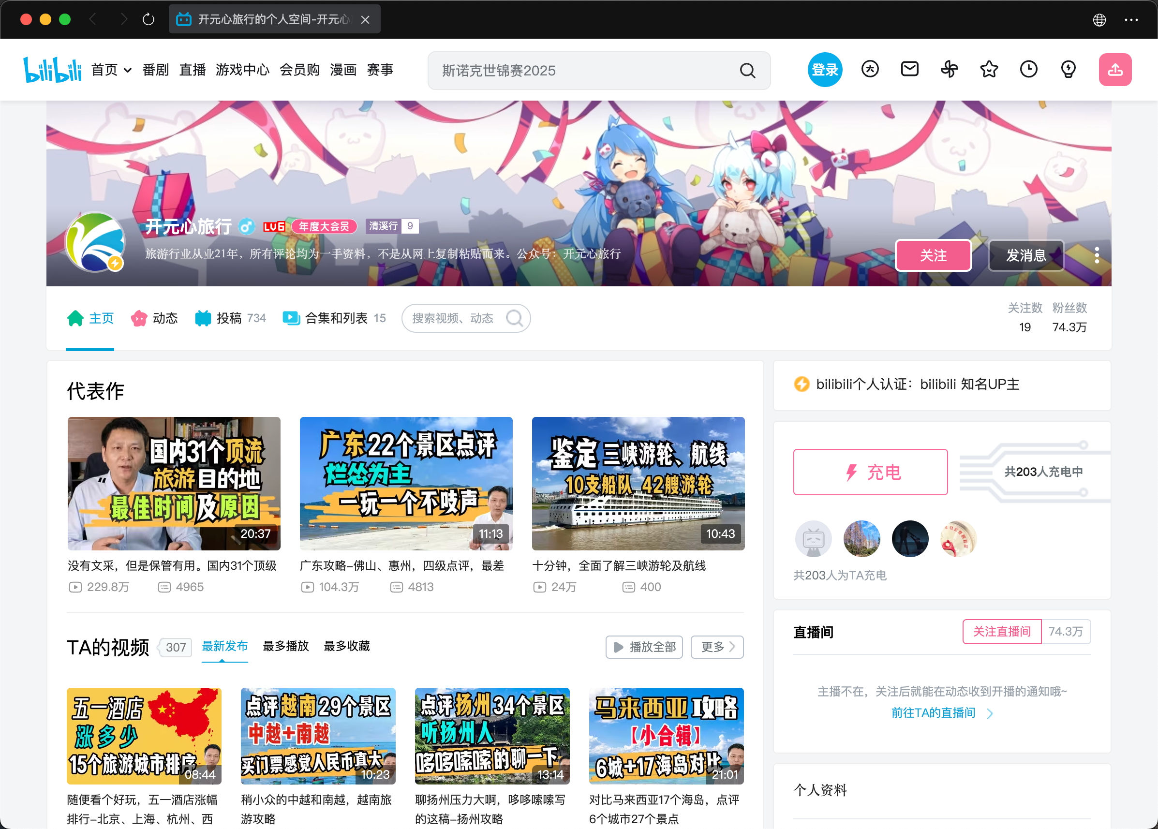Open 广东22个景区点评 video thumbnail
1158x829 pixels.
coord(406,483)
